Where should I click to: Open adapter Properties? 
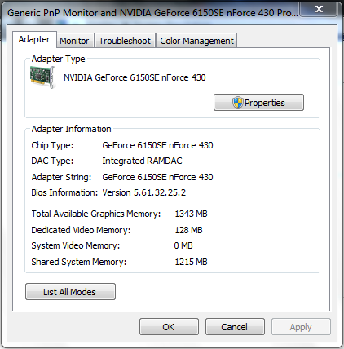pos(258,103)
